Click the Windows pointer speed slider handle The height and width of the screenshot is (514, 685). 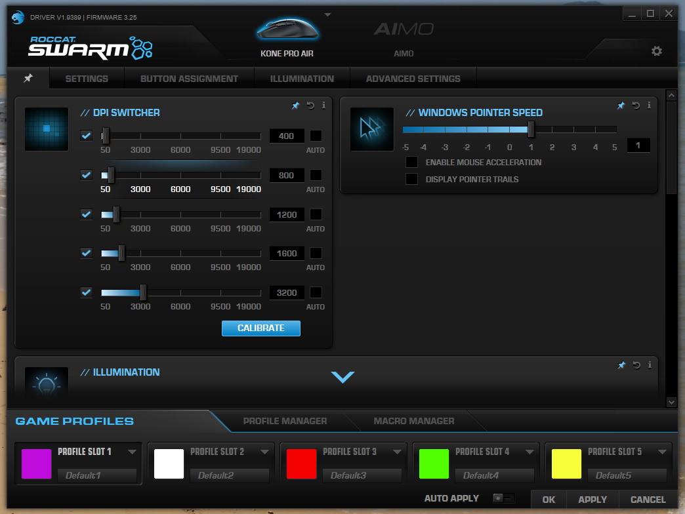click(531, 129)
